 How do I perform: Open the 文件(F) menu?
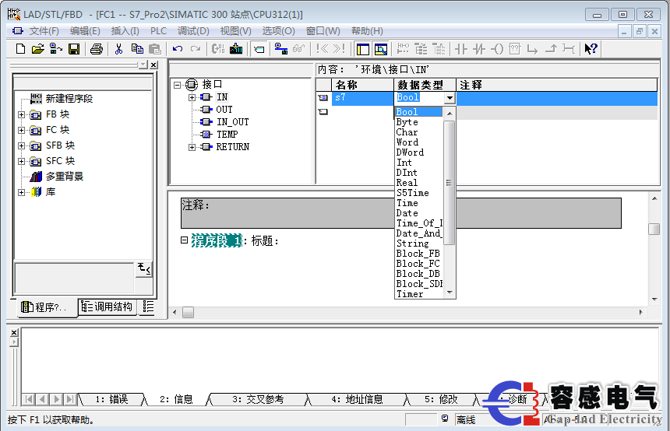tap(44, 31)
